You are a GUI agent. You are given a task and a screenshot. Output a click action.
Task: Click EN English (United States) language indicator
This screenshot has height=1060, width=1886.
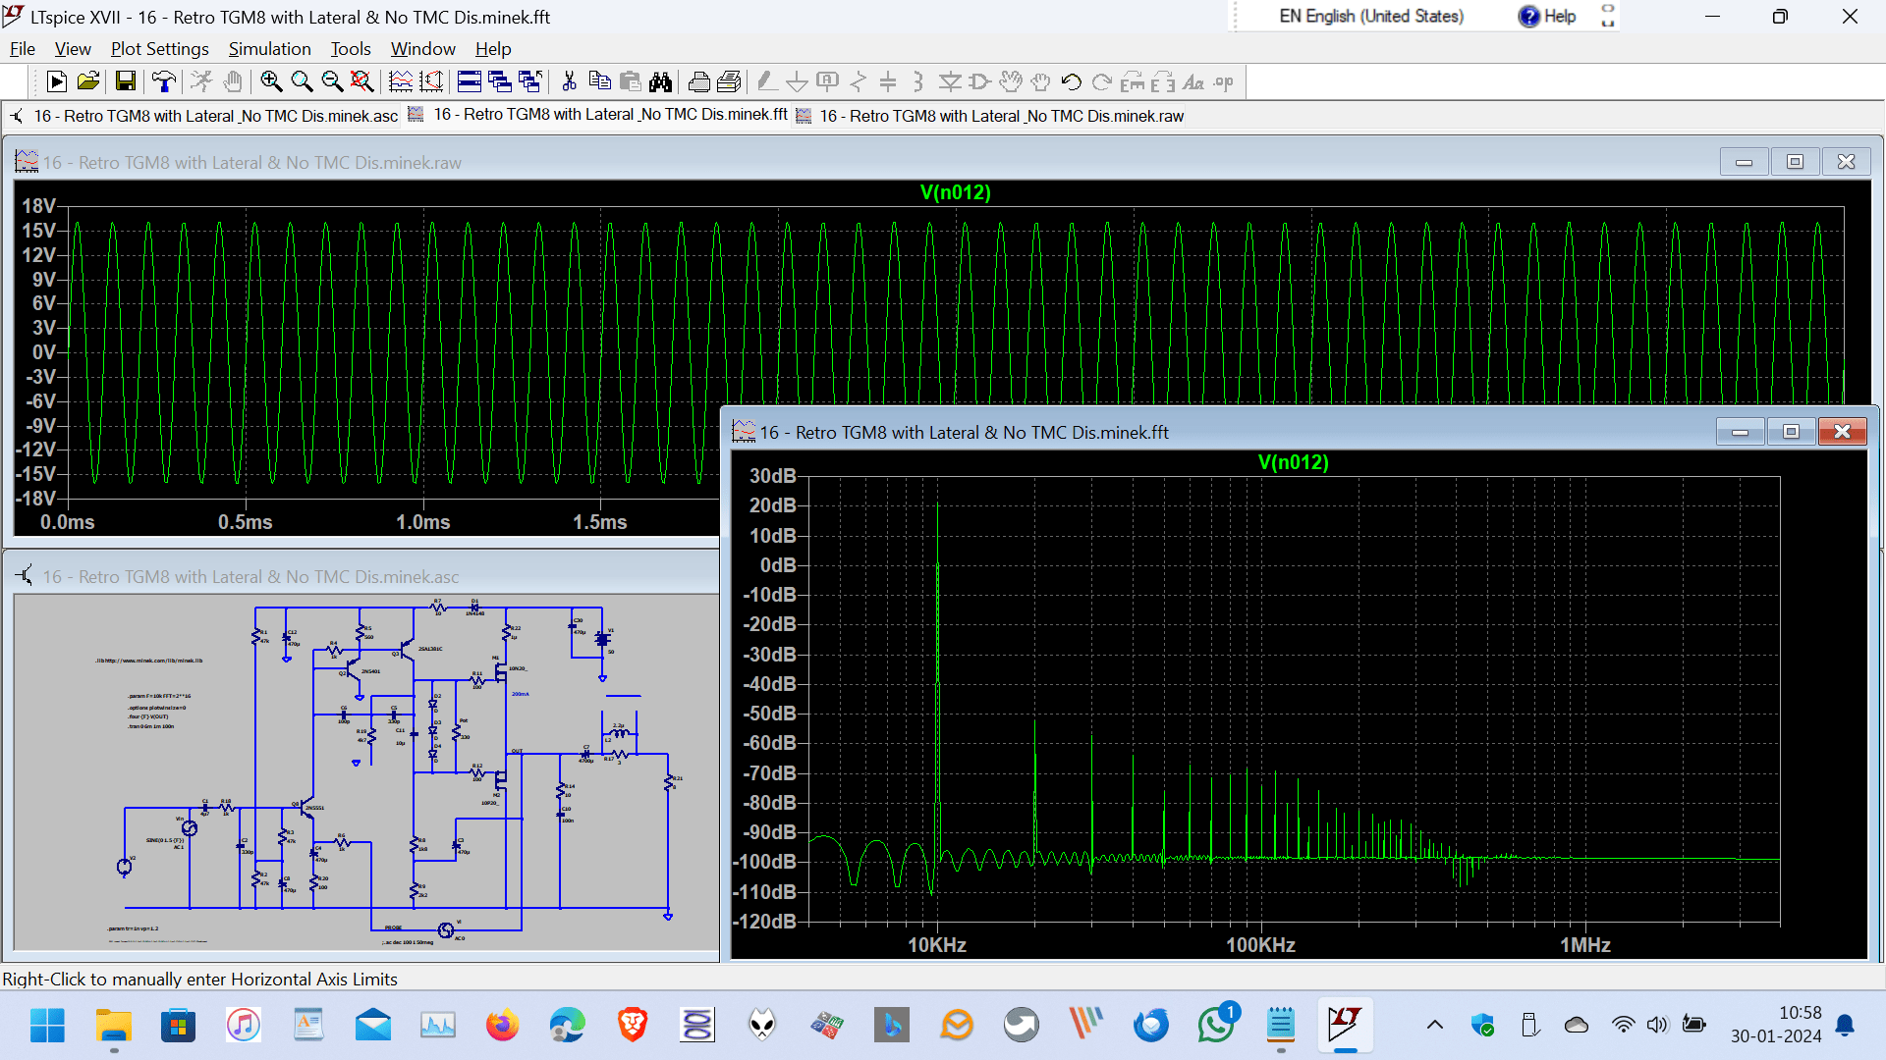[x=1371, y=17]
